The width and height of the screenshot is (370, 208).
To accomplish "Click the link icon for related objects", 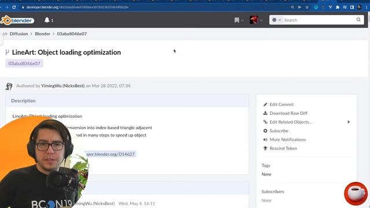I will click(265, 122).
